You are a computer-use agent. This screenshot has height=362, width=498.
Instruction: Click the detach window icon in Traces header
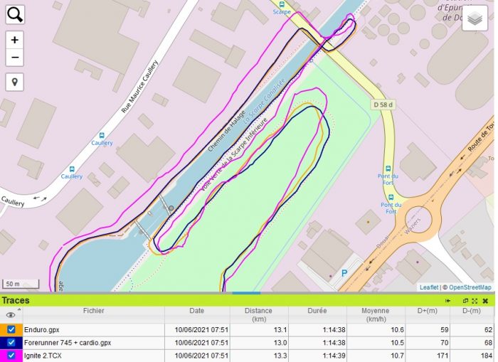(466, 301)
